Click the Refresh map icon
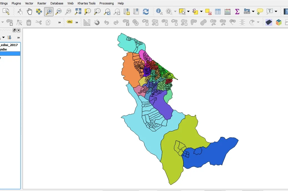Screen dimensions: 288x191 [146, 12]
